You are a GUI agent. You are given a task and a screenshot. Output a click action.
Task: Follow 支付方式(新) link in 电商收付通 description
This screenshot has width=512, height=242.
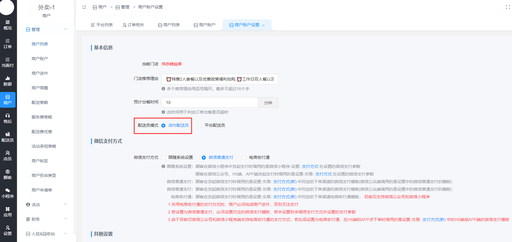coord(285,197)
